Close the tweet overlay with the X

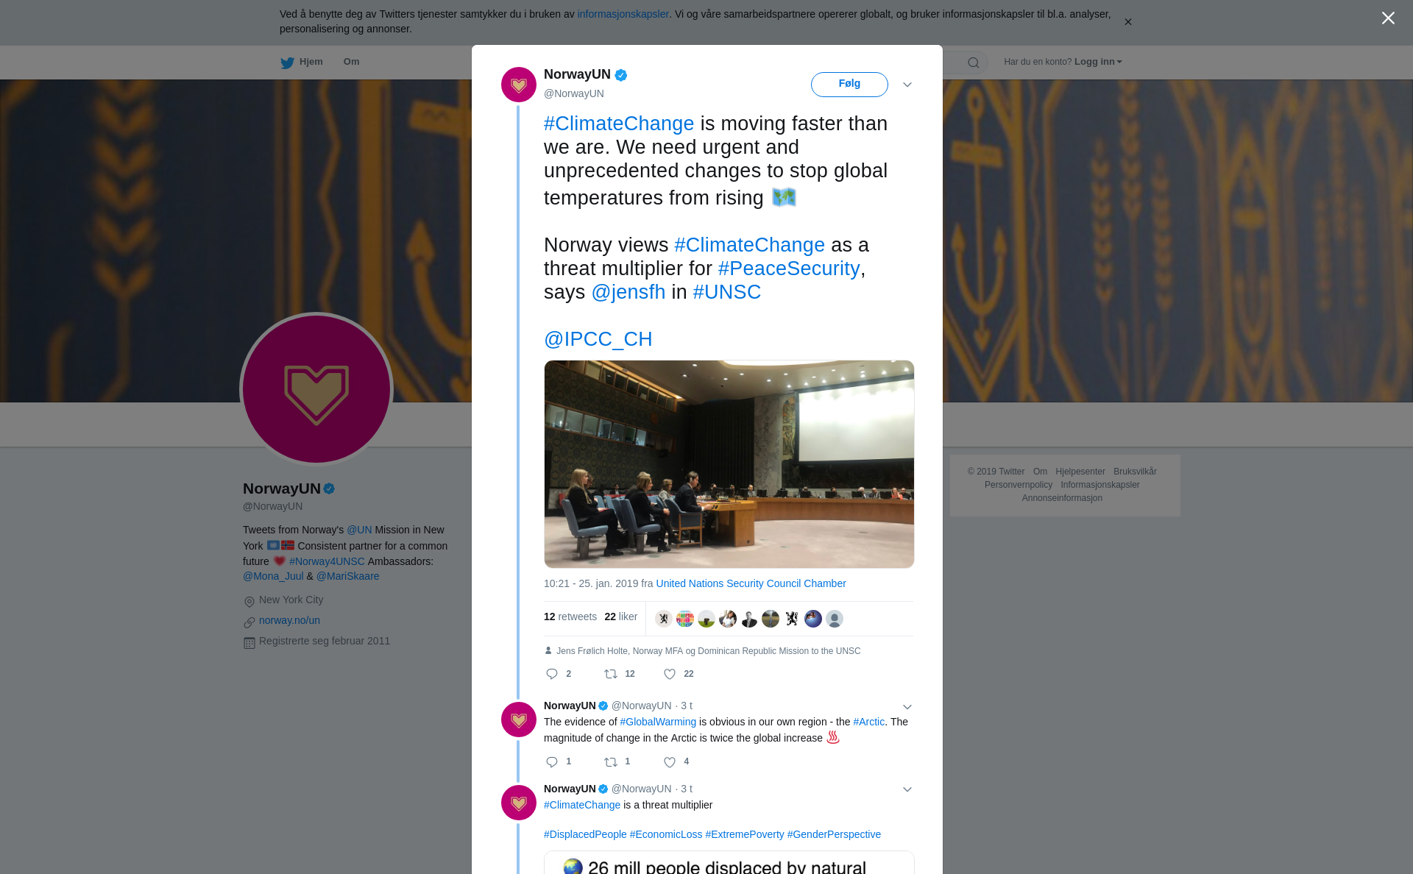point(1388,18)
